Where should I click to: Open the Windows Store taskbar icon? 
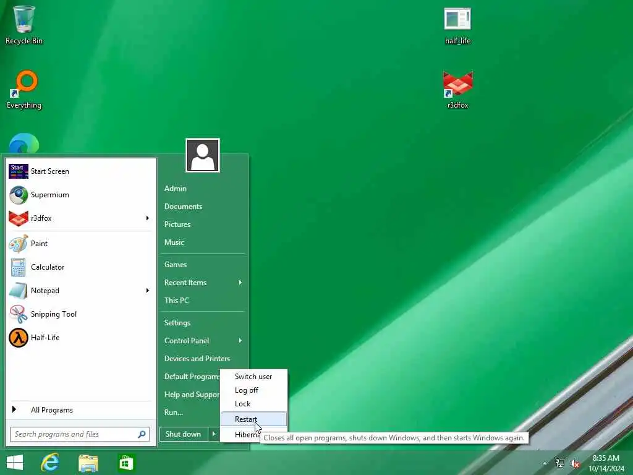point(126,463)
